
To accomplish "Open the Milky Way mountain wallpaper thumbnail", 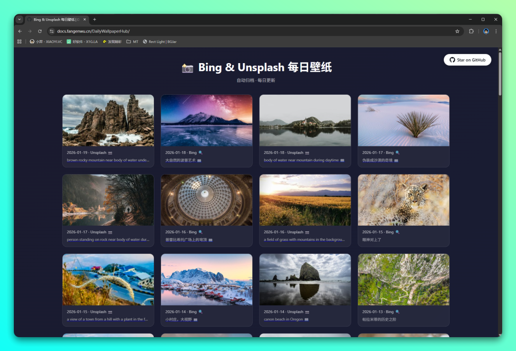I will tap(206, 120).
